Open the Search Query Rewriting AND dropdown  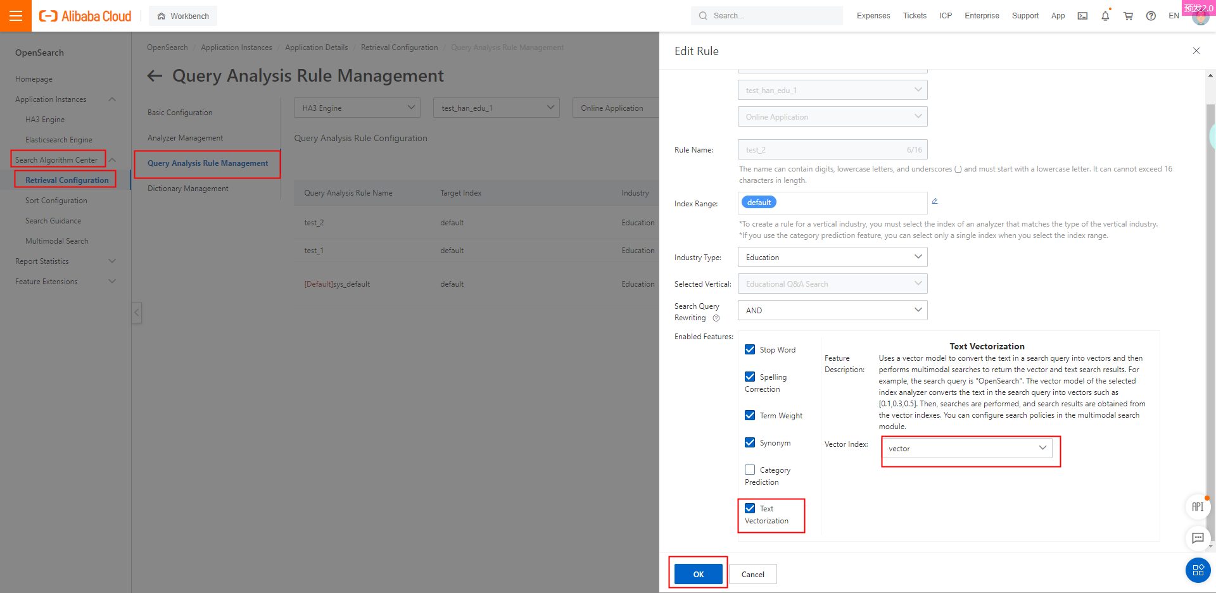point(832,310)
